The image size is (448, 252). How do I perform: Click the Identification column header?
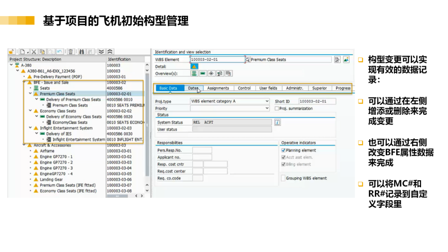(125, 59)
